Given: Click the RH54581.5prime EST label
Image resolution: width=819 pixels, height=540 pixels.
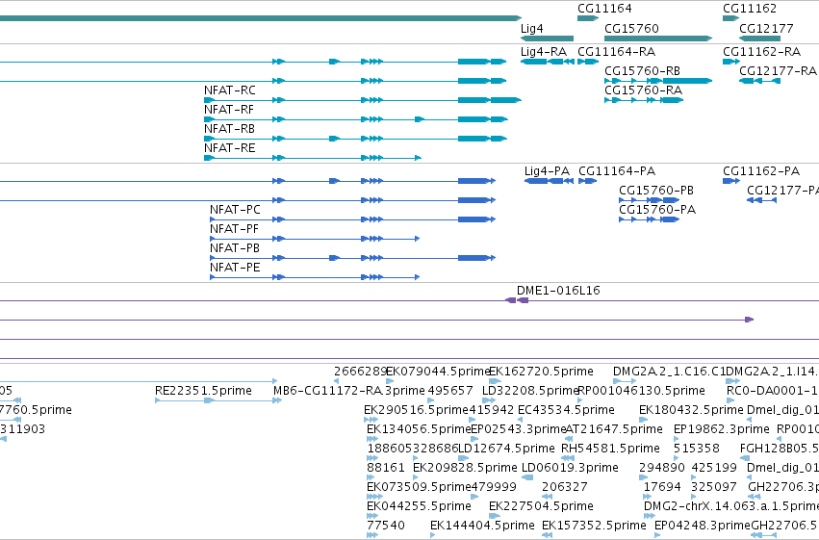Looking at the screenshot, I should click(x=610, y=450).
